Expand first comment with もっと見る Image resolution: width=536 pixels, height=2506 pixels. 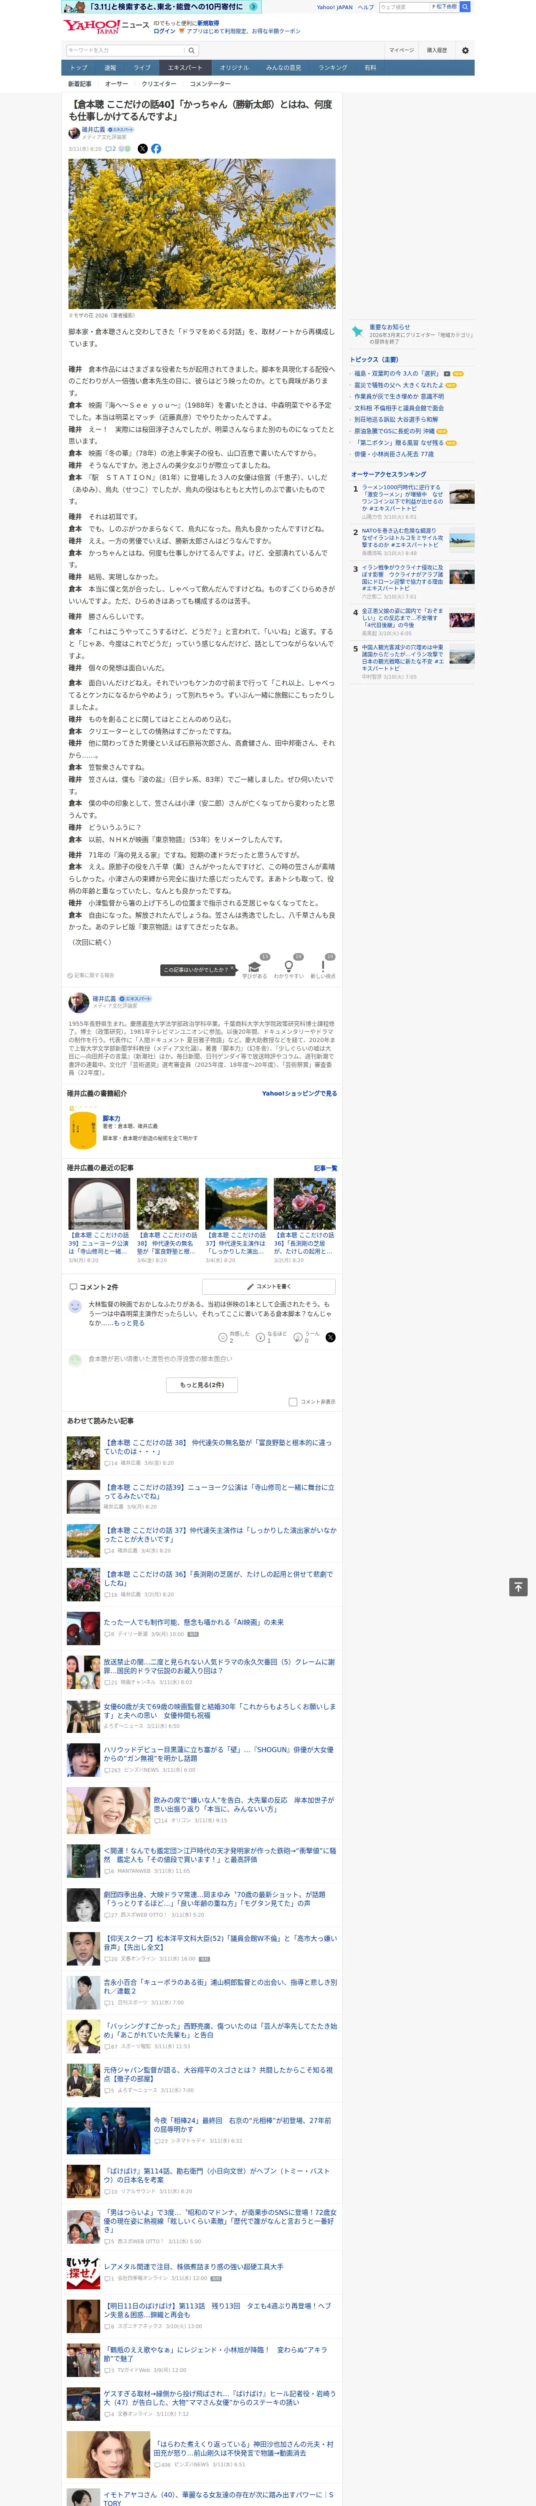click(x=129, y=1323)
